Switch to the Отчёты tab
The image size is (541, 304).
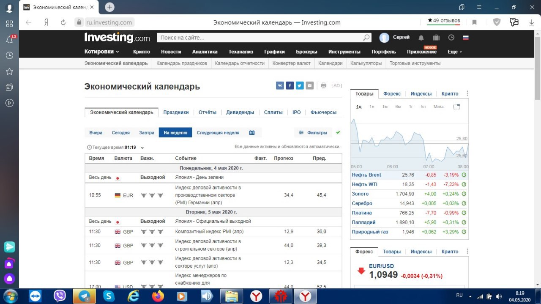click(208, 112)
